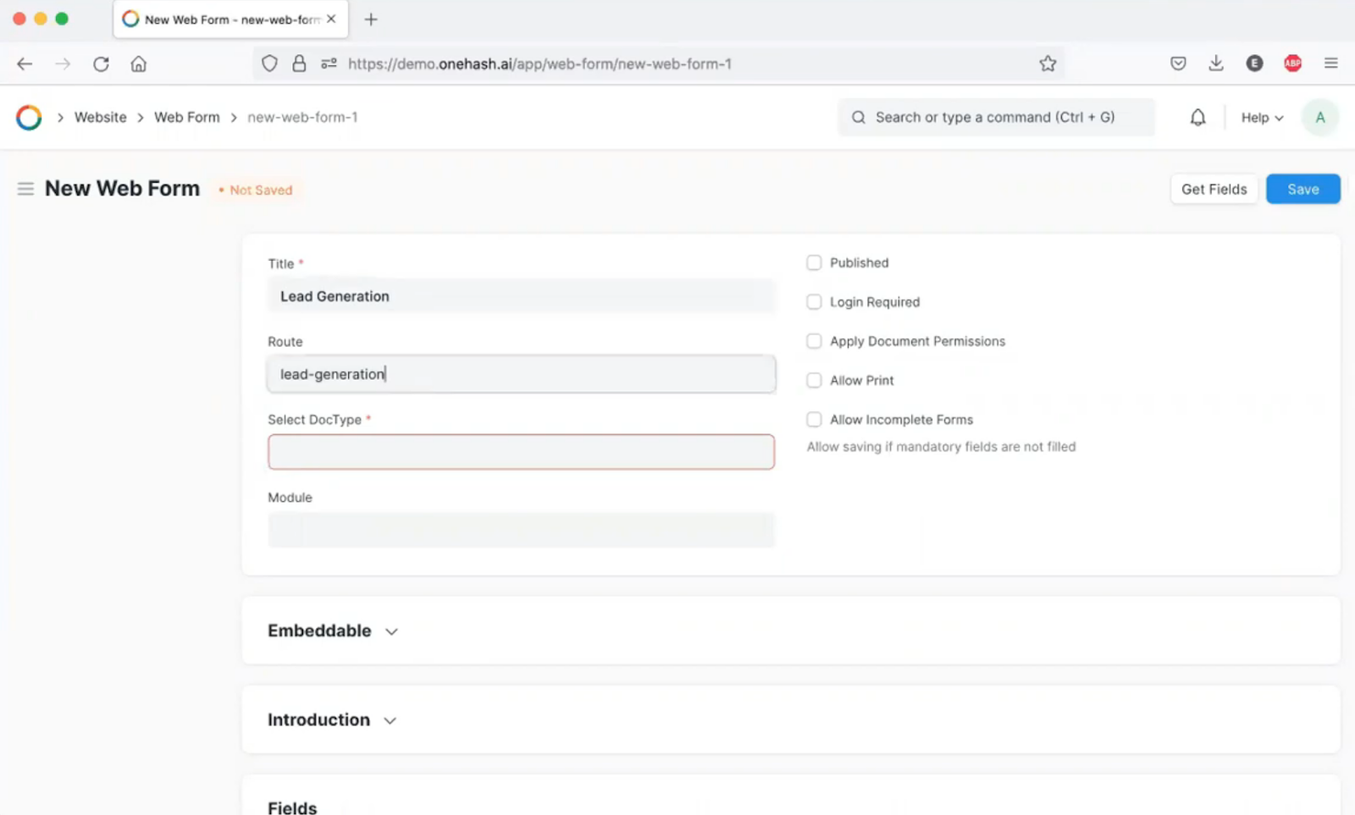Click the AdBlock extension icon
Viewport: 1355px width, 815px height.
[1292, 63]
